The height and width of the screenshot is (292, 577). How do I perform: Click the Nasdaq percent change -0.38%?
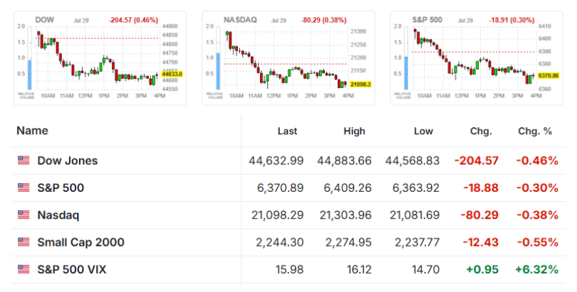click(x=538, y=215)
